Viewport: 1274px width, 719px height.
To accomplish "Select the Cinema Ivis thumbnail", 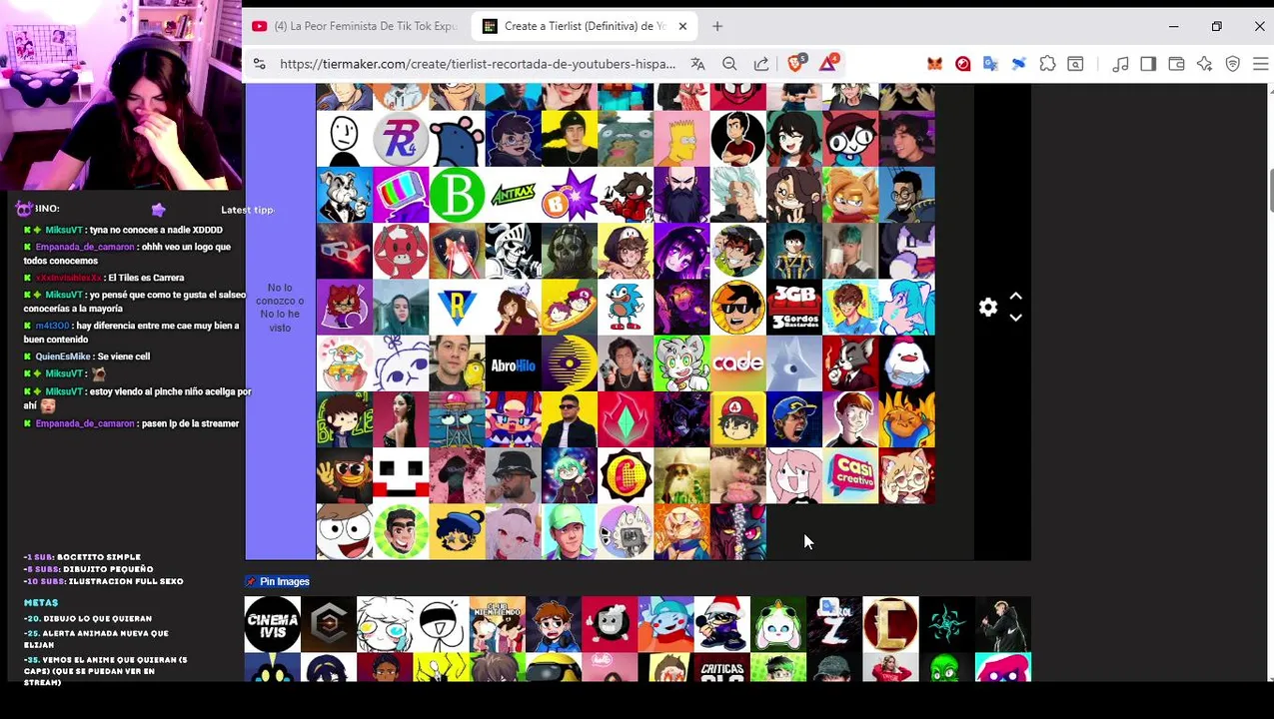I will pos(273,624).
